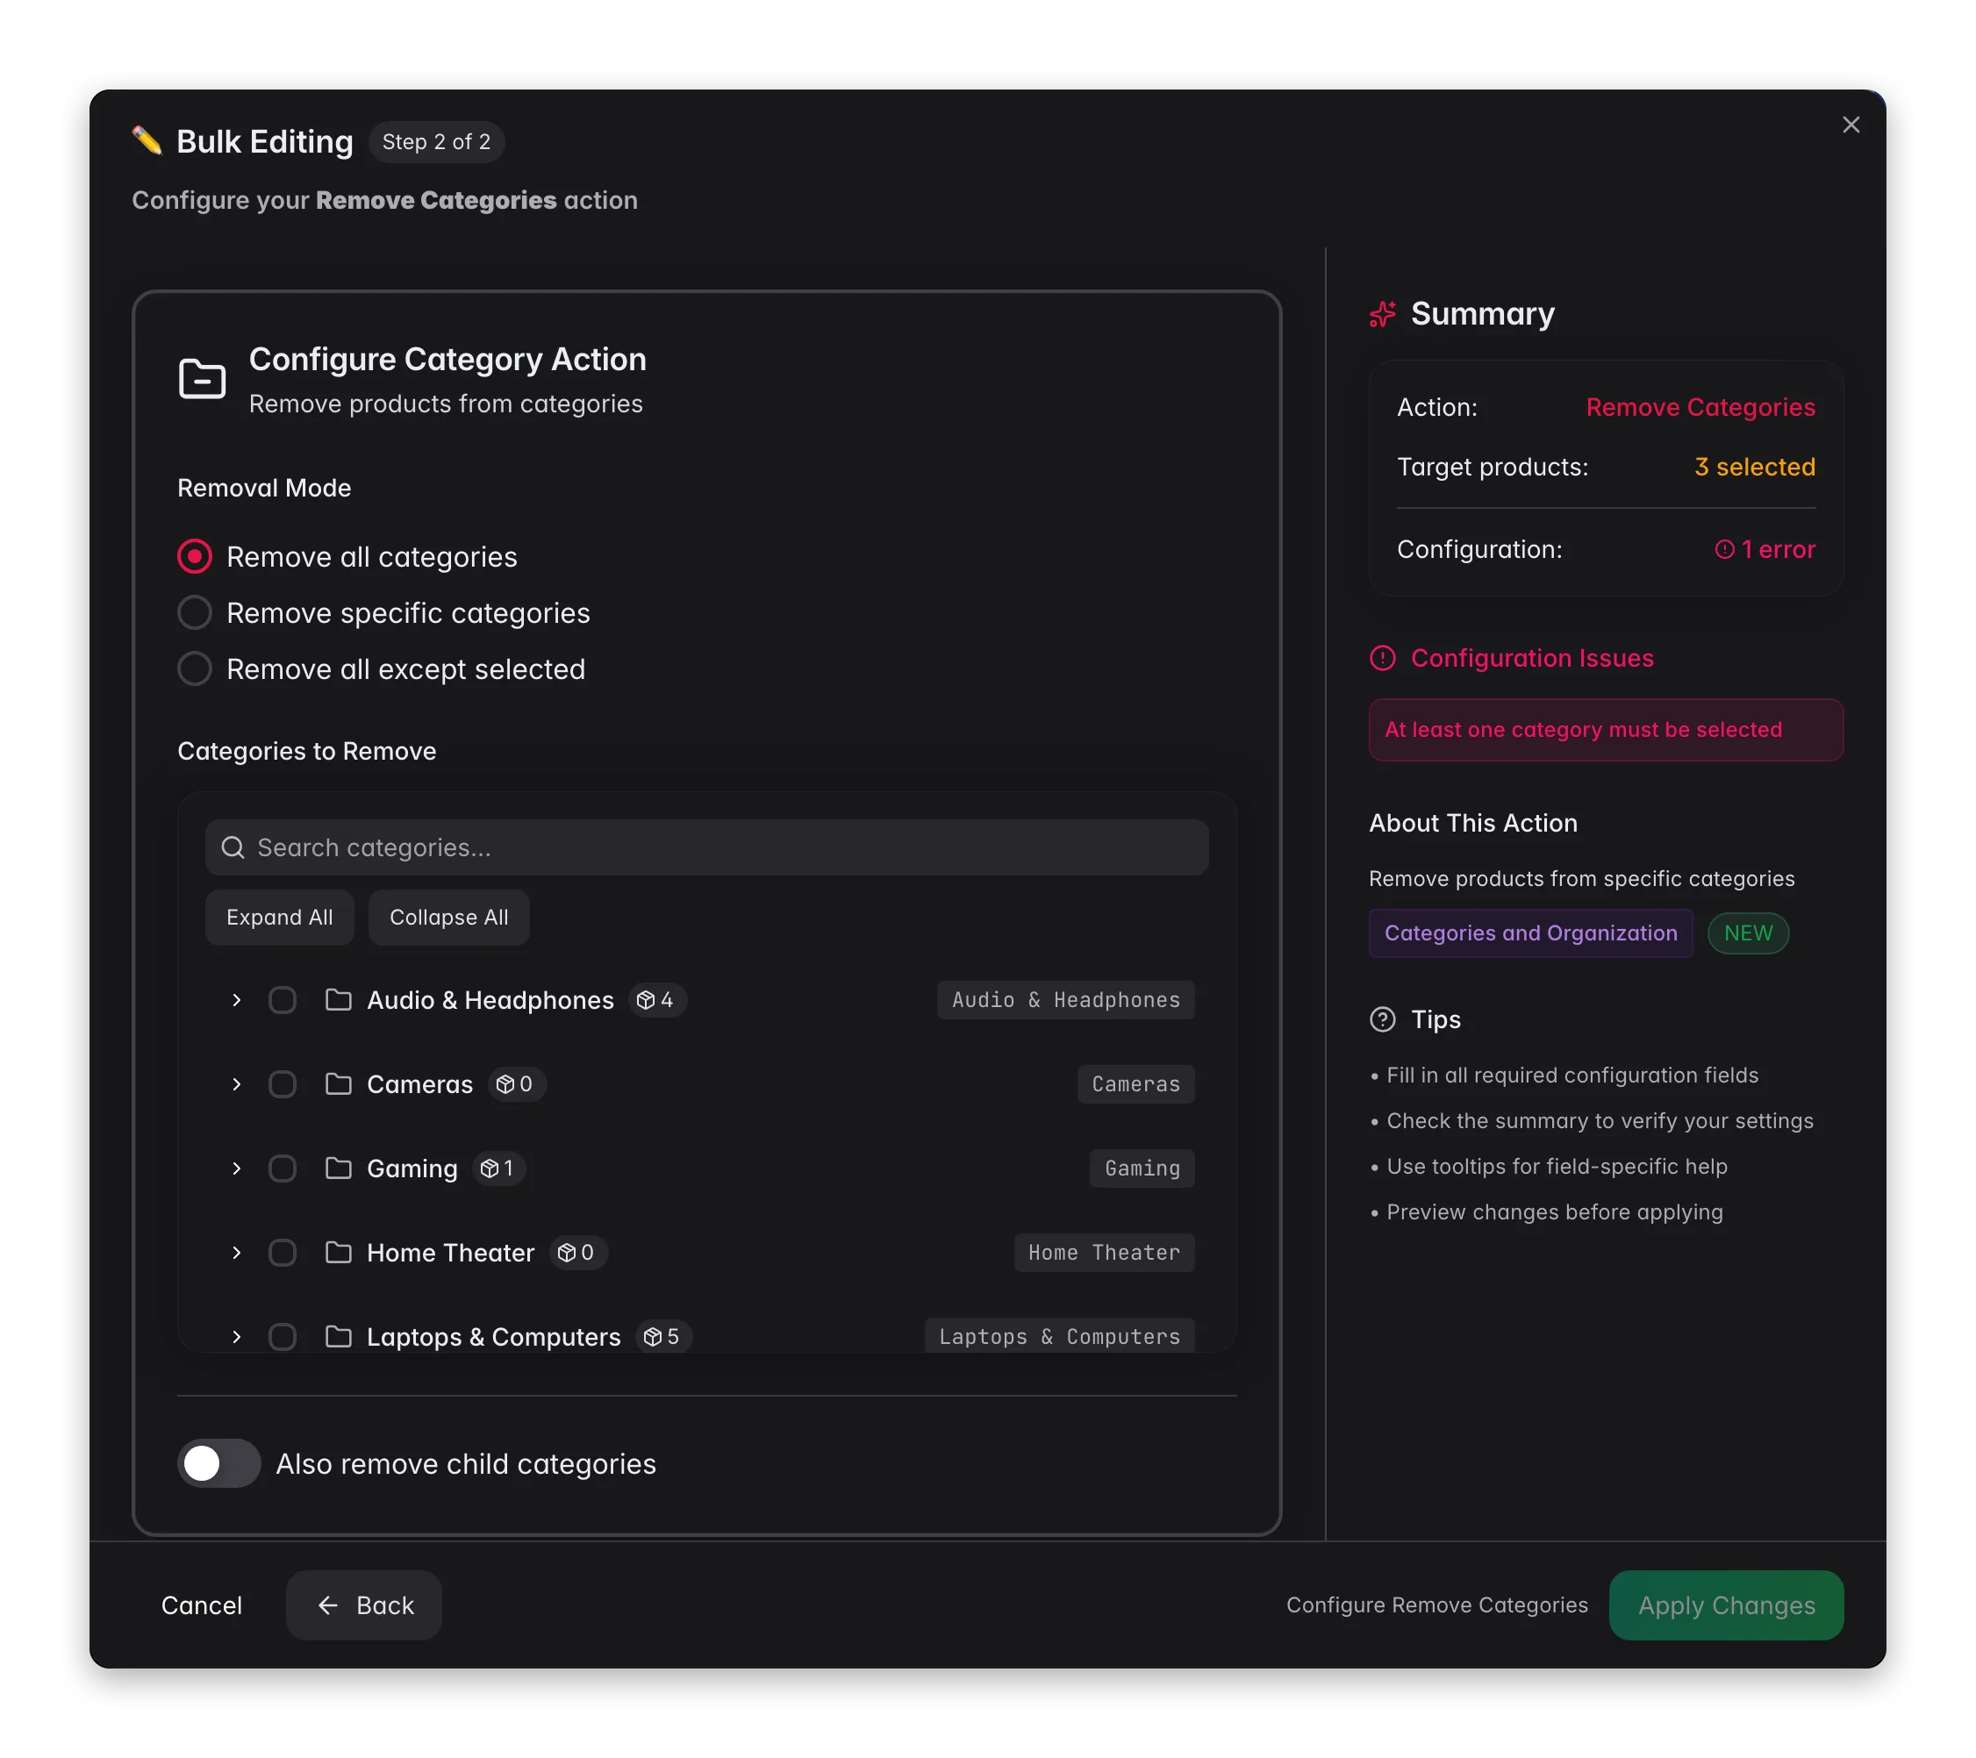Click the 3 selected value in Summary
The height and width of the screenshot is (1758, 1976).
coord(1755,467)
